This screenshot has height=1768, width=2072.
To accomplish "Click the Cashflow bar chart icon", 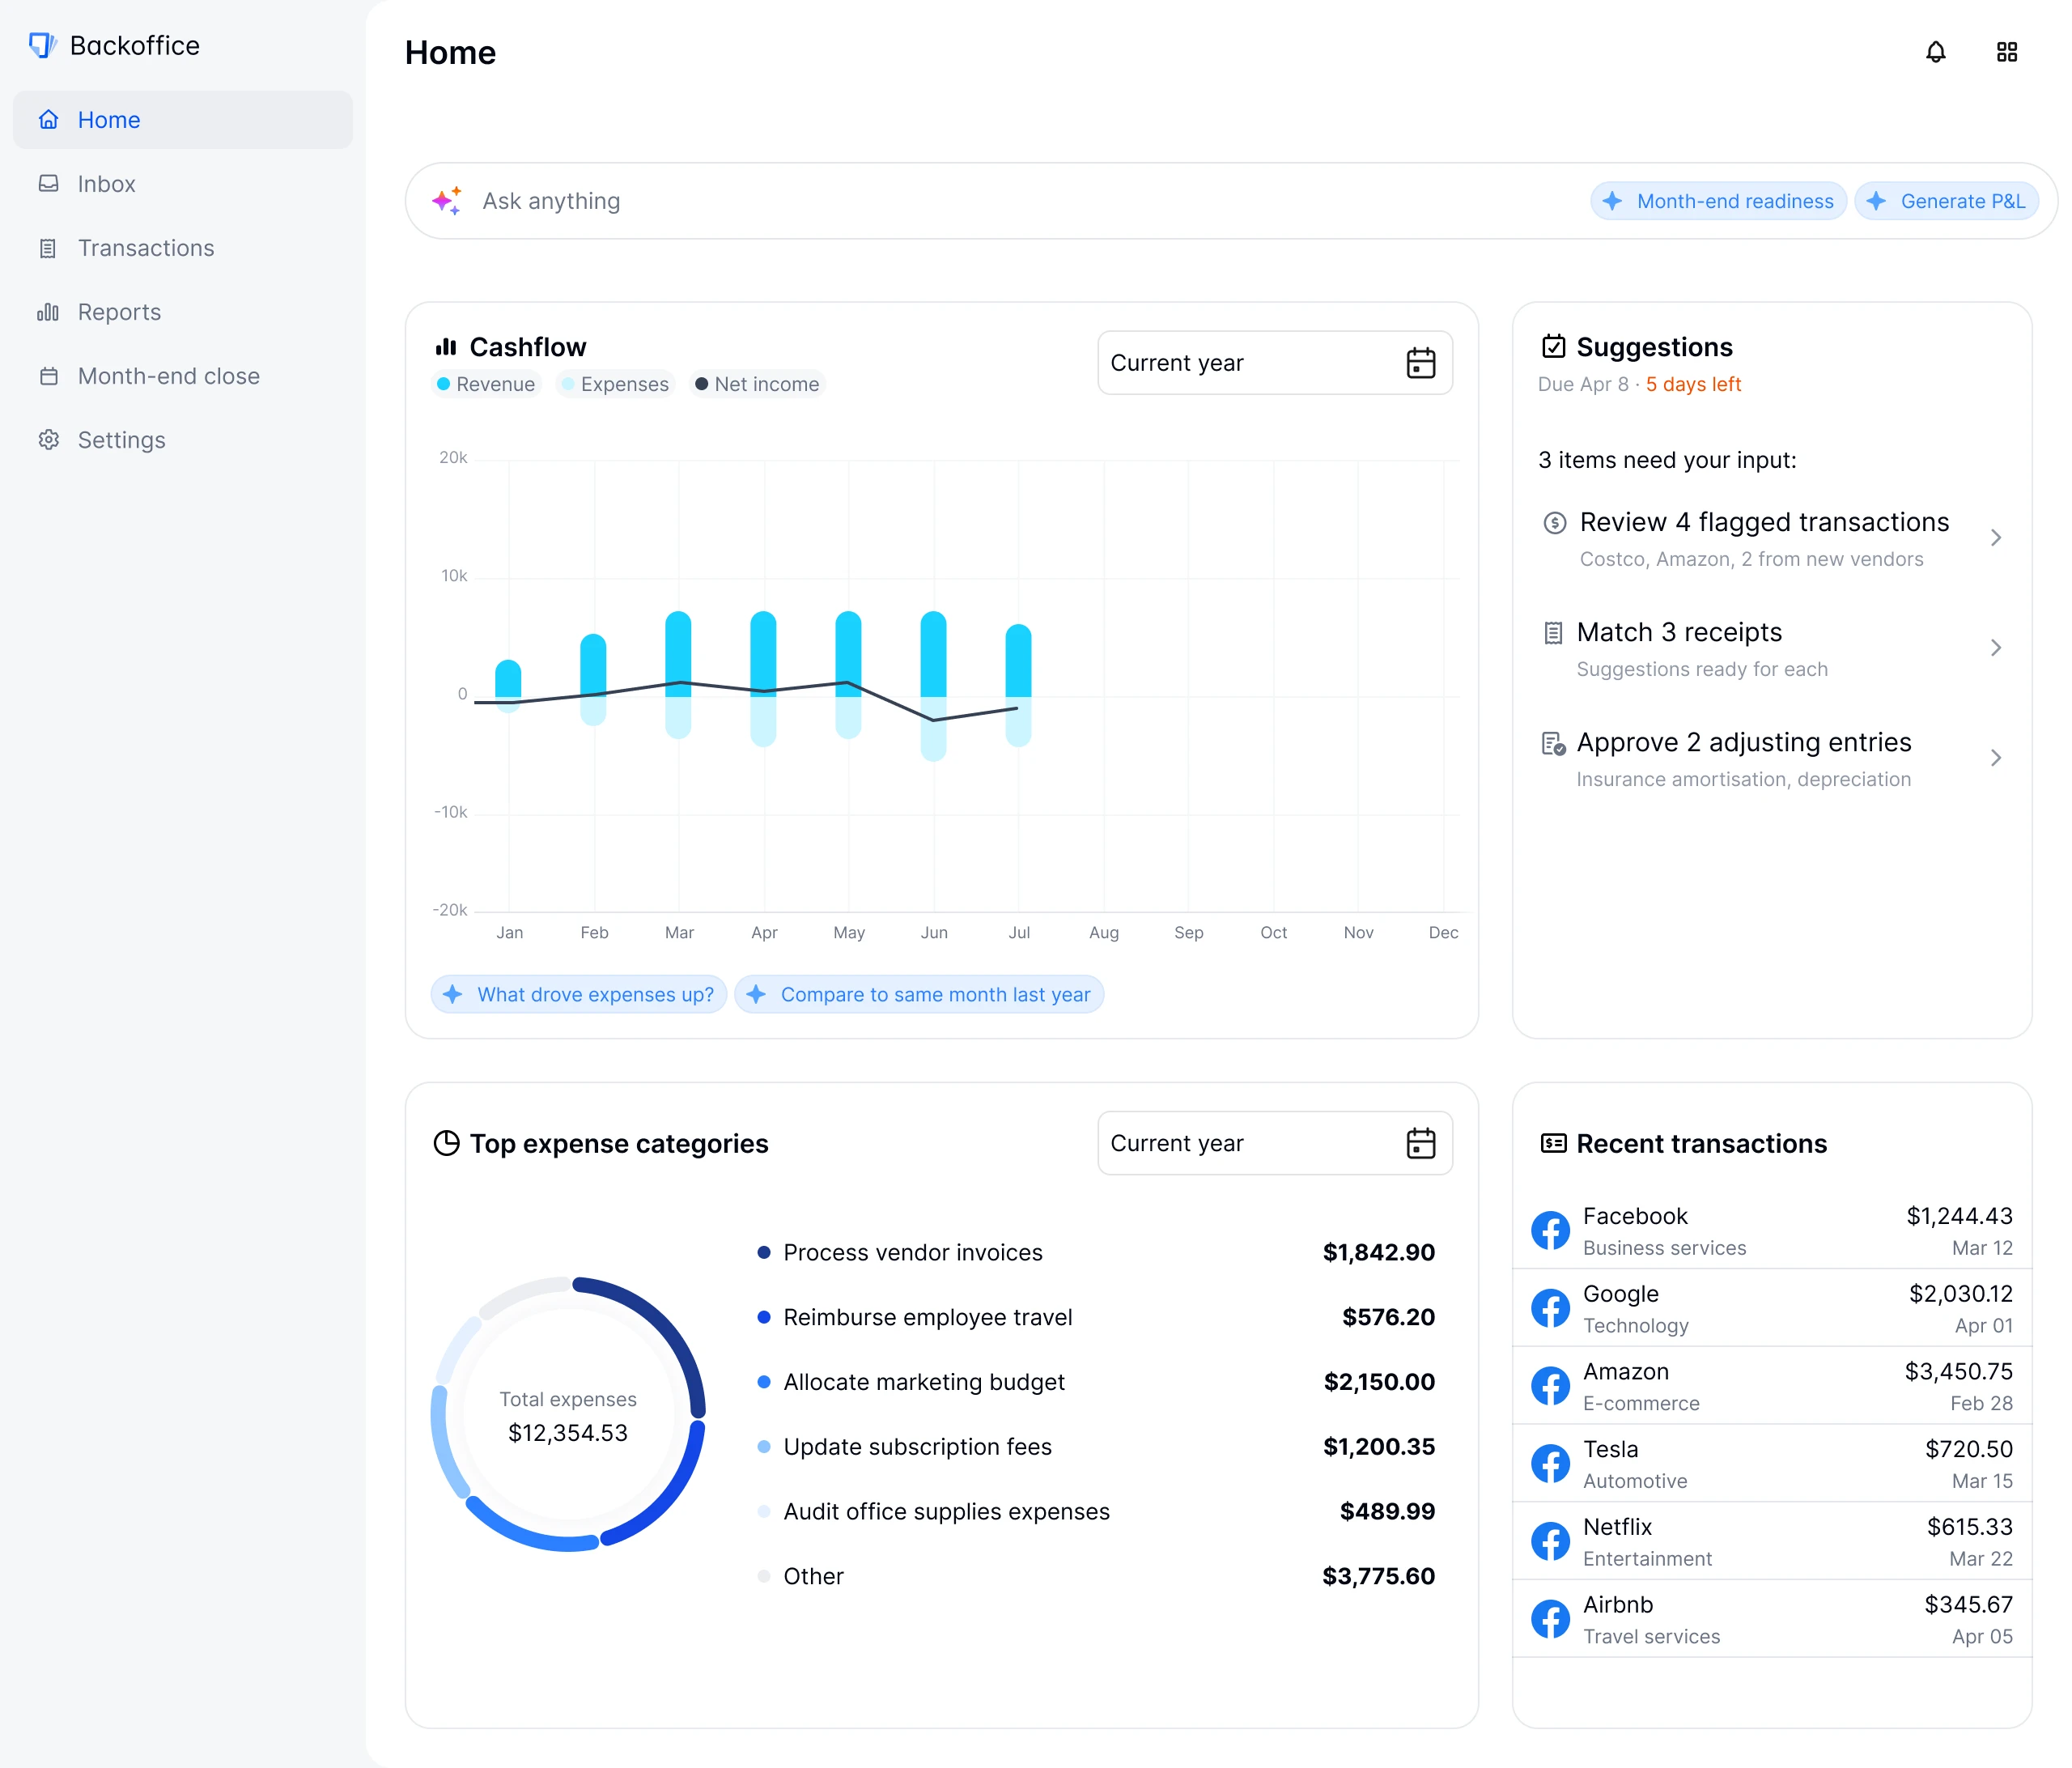I will [446, 347].
